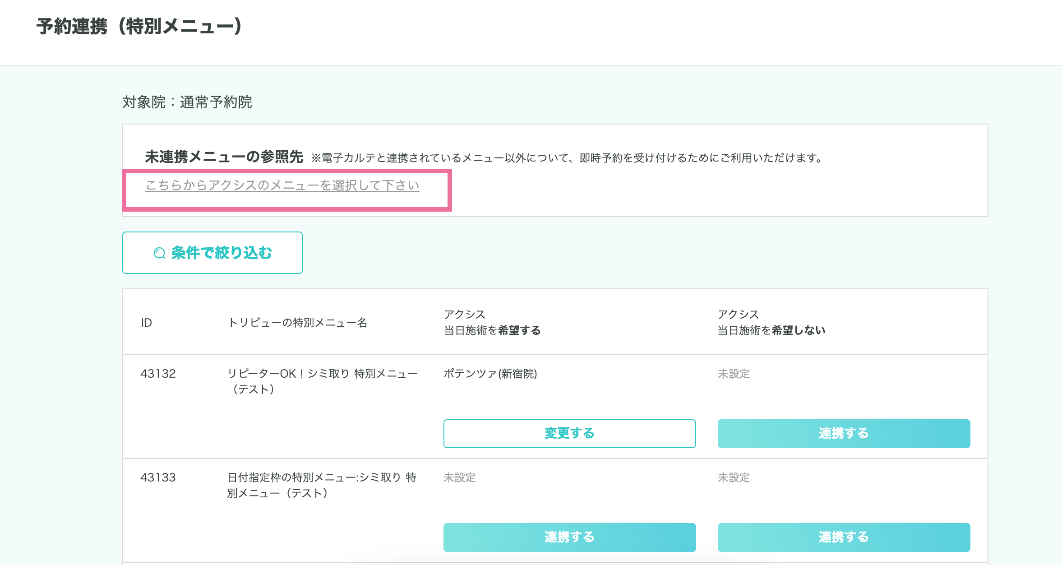Click 連携する under 希望しない for 43133
This screenshot has width=1062, height=565.
844,537
